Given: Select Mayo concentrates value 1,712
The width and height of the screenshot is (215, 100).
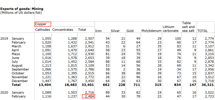Looking at the screenshot, I should tap(72, 54).
